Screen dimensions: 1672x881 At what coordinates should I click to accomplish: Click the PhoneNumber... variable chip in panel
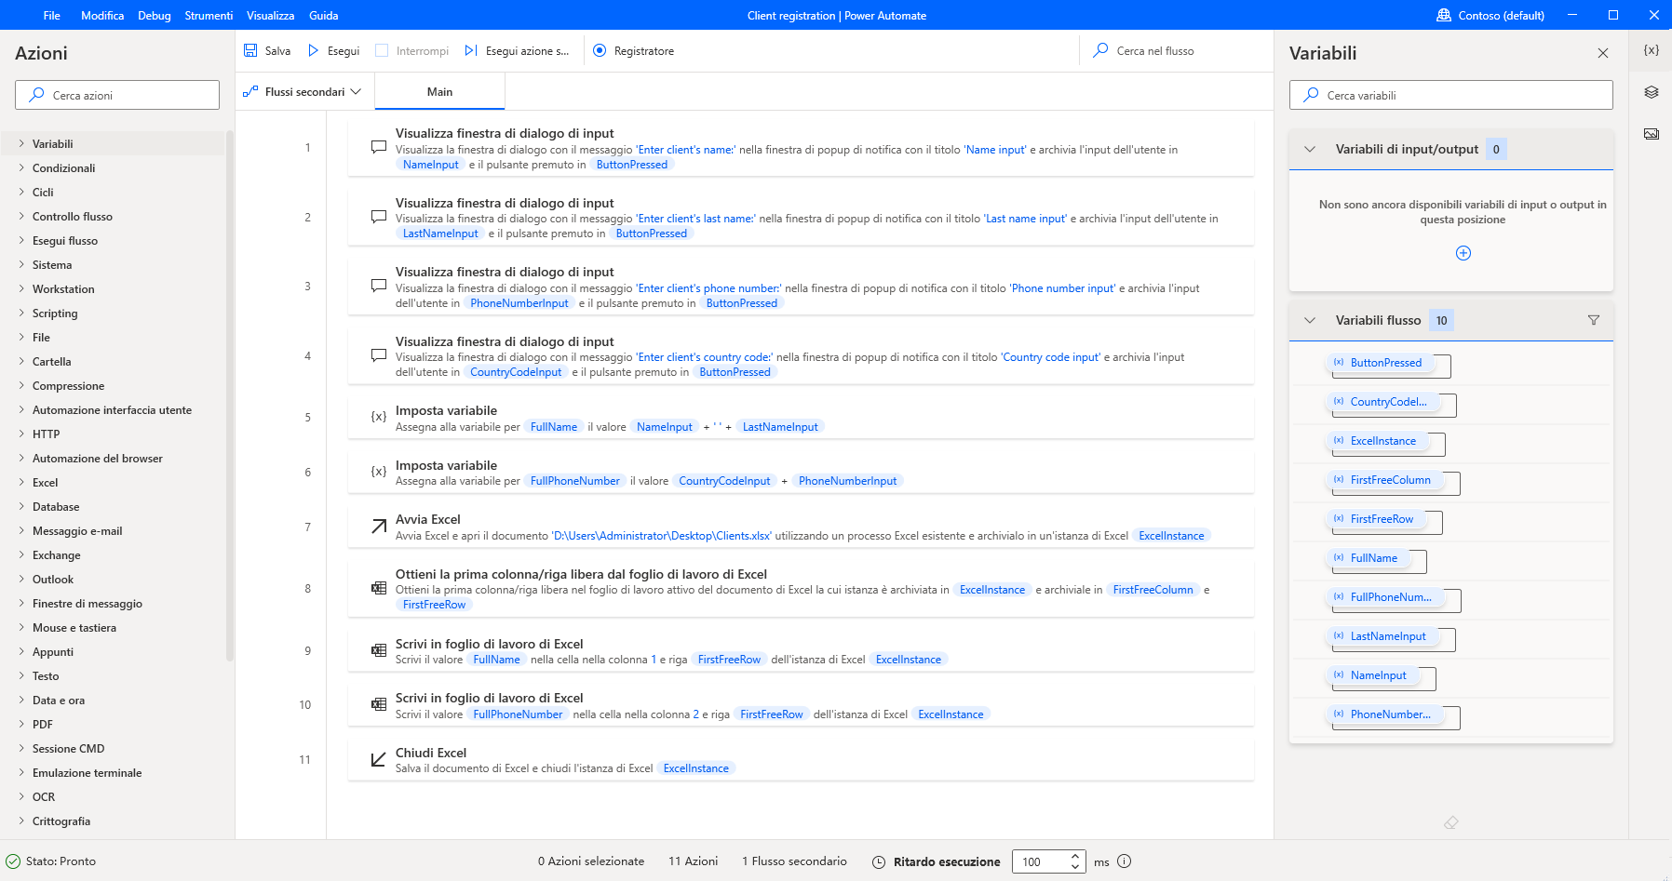[x=1384, y=714]
